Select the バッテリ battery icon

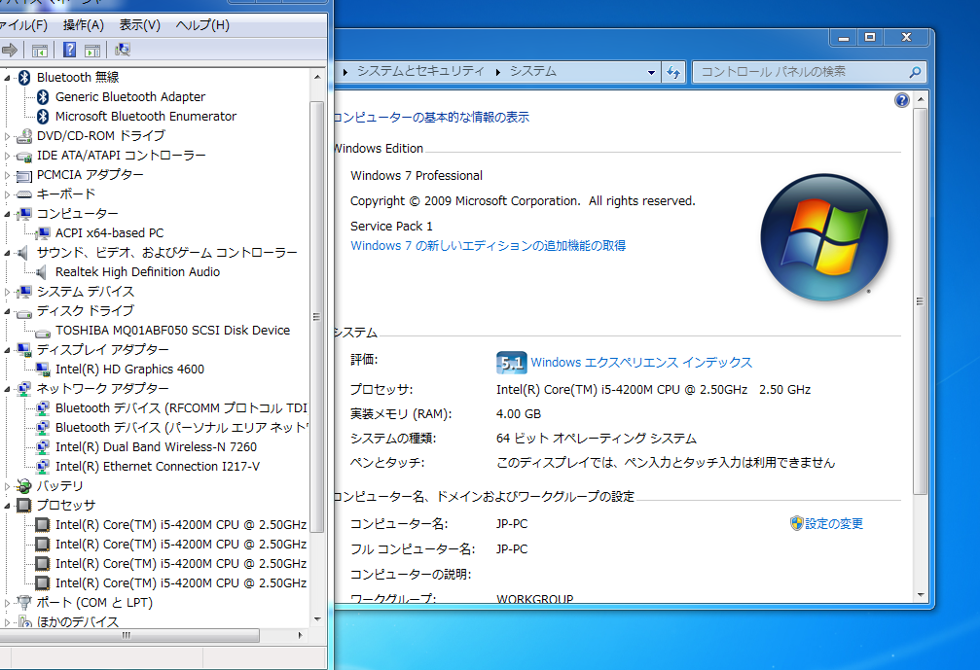[x=24, y=486]
